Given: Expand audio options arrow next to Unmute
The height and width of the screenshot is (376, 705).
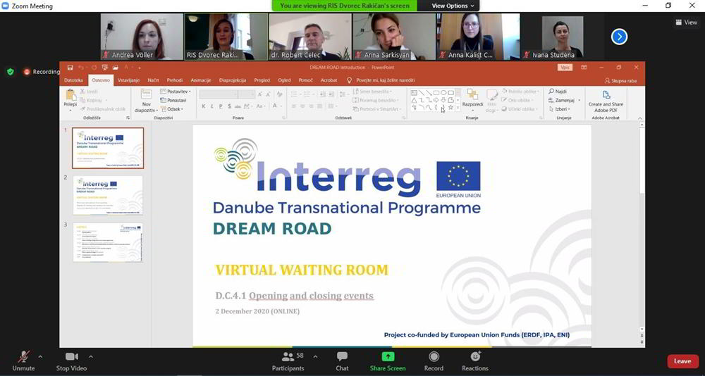Looking at the screenshot, I should tap(40, 357).
